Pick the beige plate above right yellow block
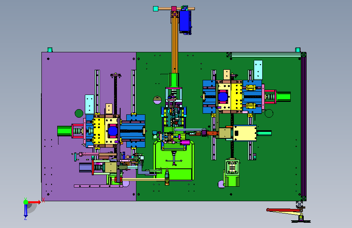 pyautogui.click(x=227, y=75)
